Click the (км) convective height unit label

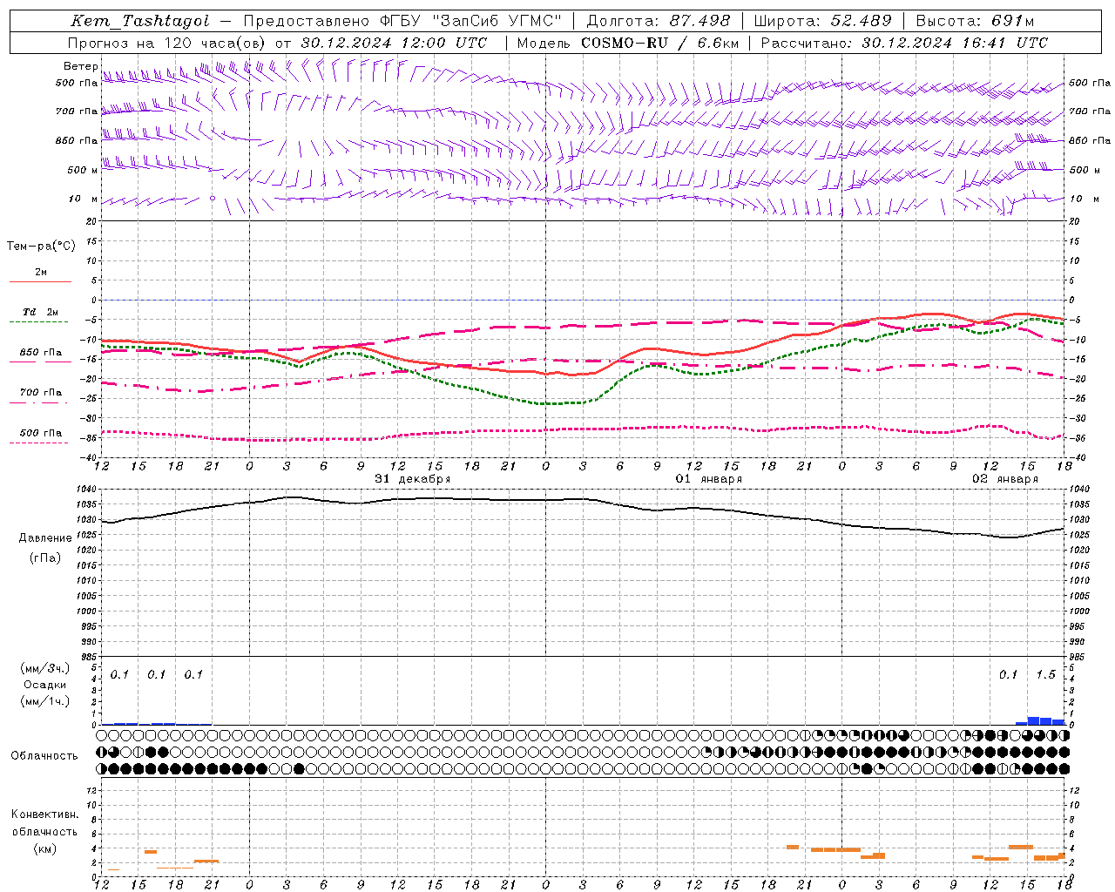point(45,848)
